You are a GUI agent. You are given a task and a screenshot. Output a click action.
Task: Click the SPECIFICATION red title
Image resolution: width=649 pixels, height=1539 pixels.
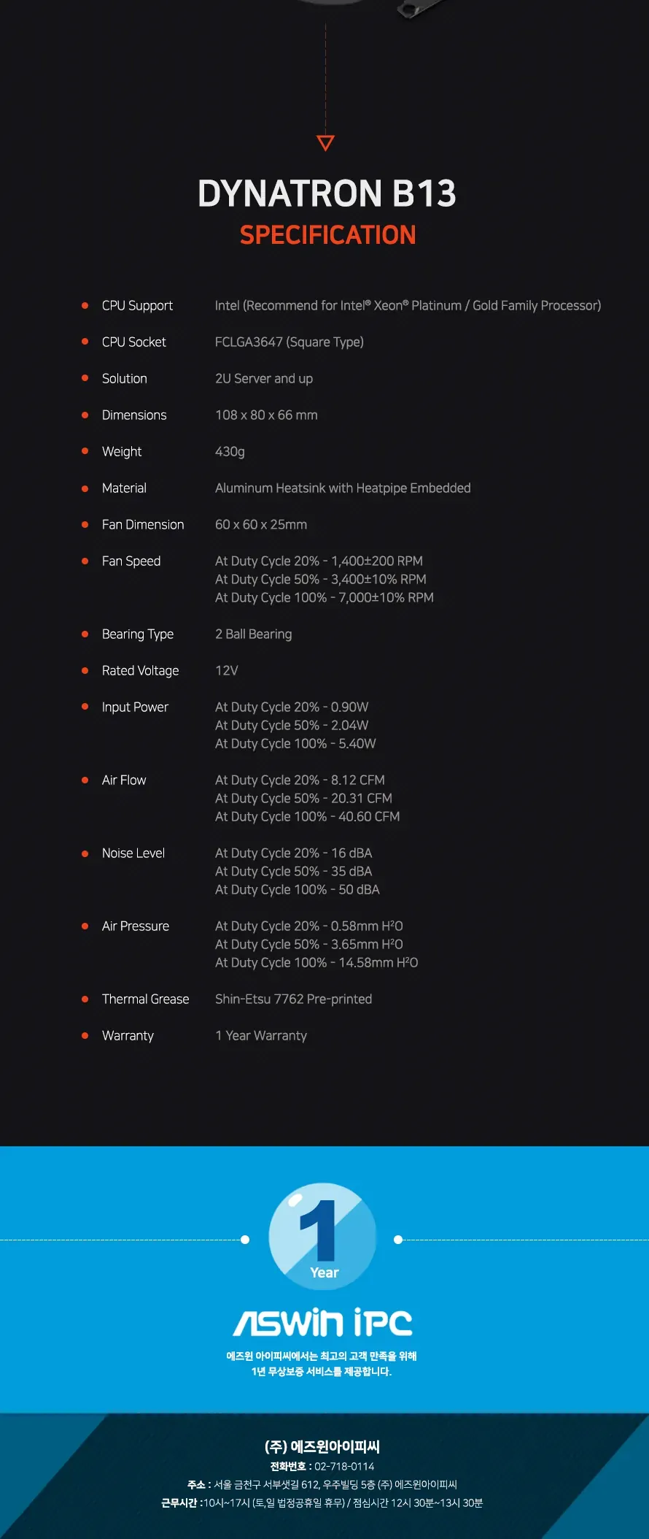(327, 235)
